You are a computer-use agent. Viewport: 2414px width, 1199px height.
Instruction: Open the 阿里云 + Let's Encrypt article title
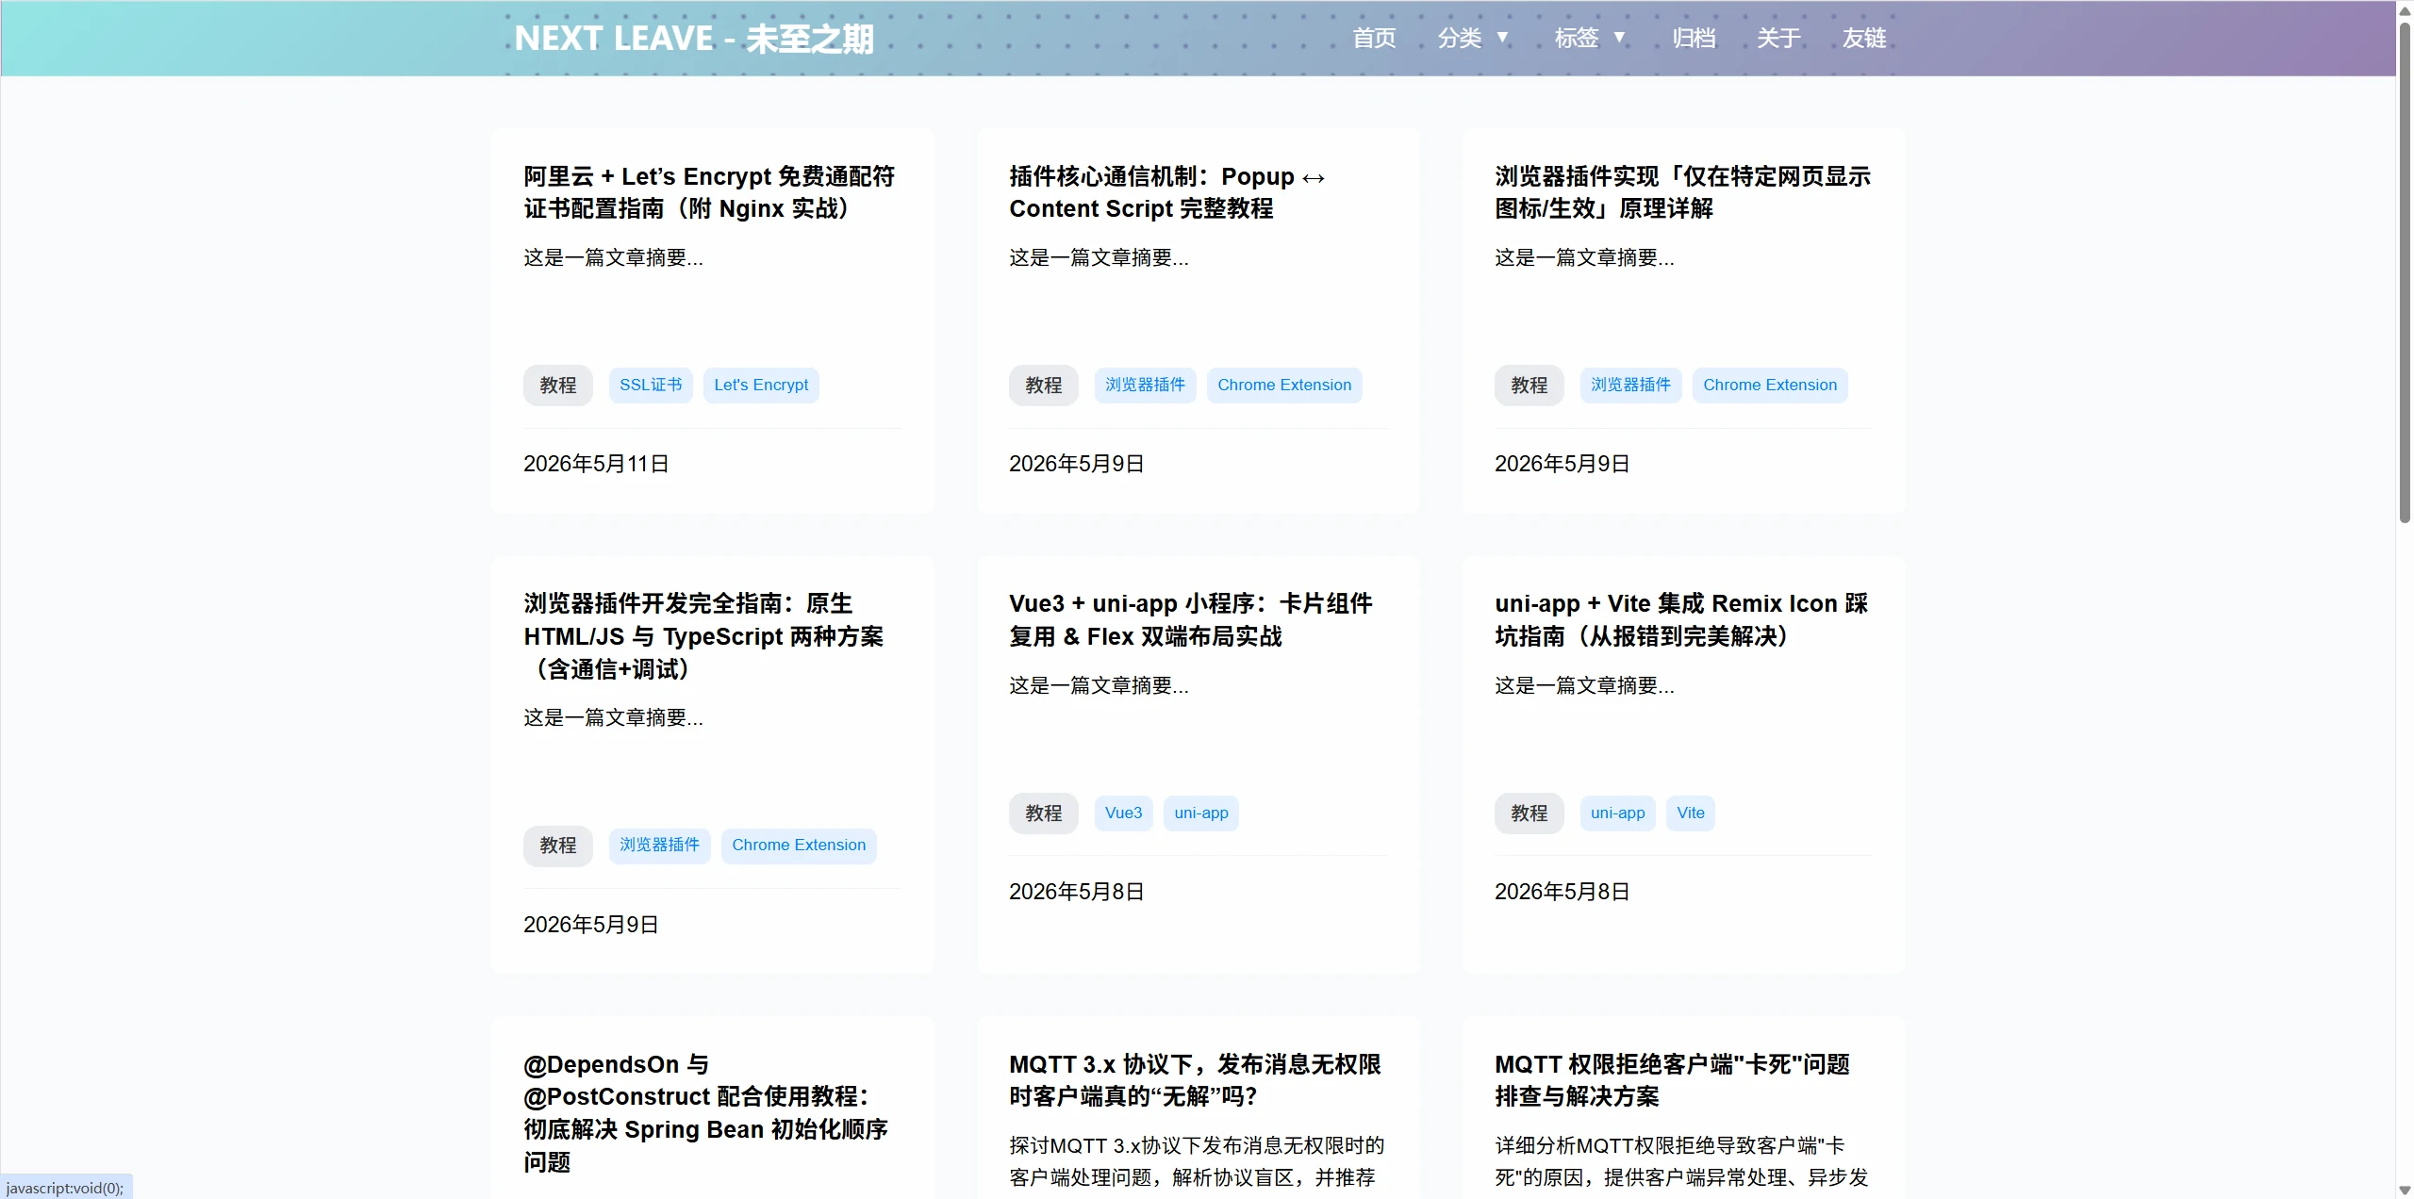709,192
